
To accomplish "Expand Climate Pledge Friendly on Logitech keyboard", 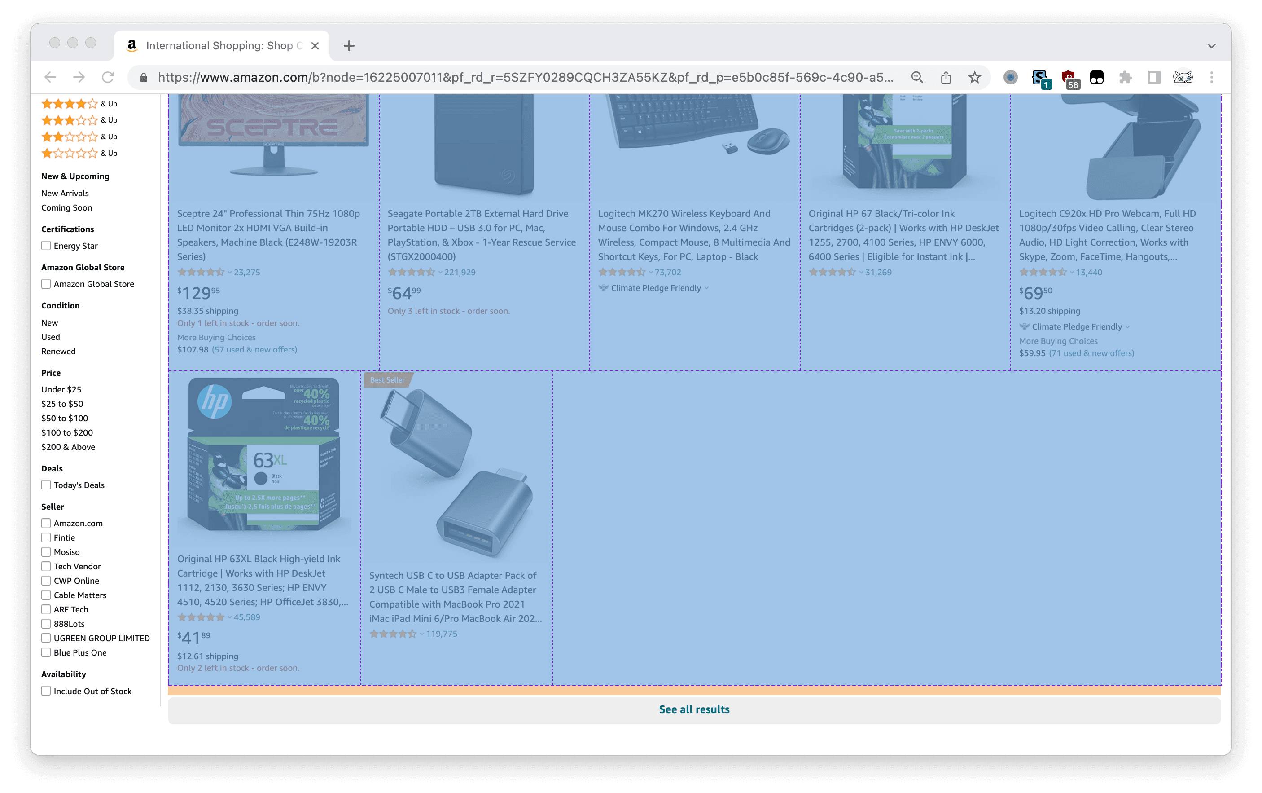I will coord(707,288).
